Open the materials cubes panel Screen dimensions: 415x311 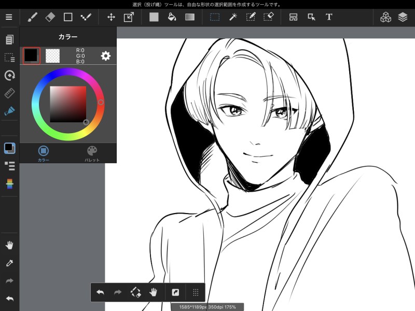coord(385,17)
